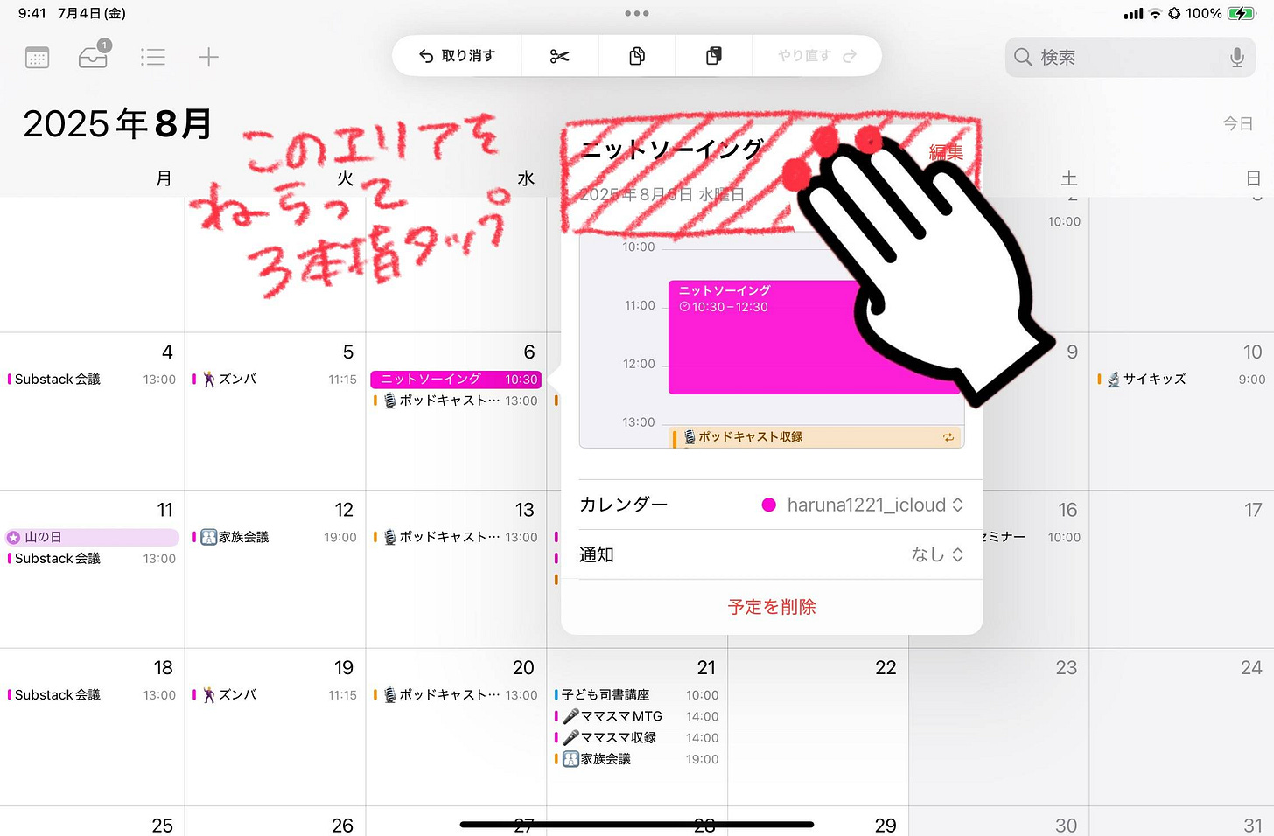Tap the Wi-Fi status icon
The image size is (1274, 836).
coord(1156,13)
